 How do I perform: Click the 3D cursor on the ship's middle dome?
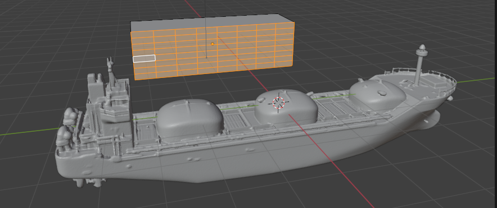coord(279,103)
